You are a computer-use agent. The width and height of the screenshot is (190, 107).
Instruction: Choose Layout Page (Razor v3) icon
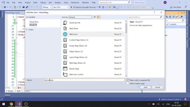pos(65,57)
